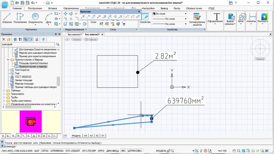Toggle ОТС-ОБЪЕКТ object tracking
The image size is (274, 154).
click(73, 151)
